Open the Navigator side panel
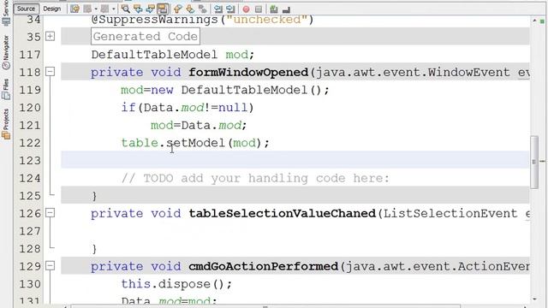 click(x=6, y=52)
